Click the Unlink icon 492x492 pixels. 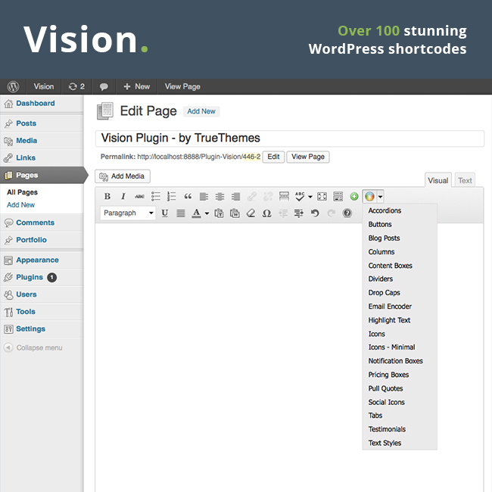tap(268, 197)
